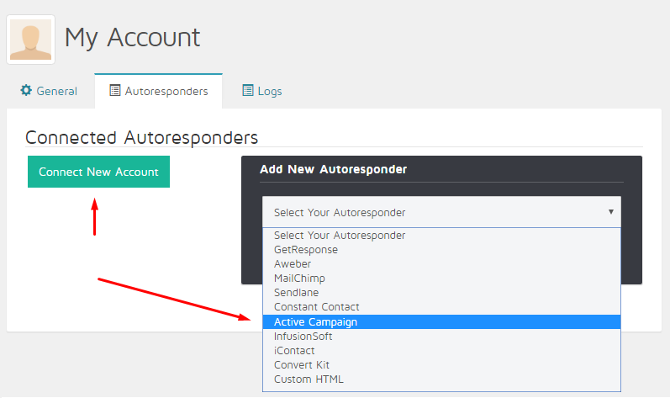The image size is (670, 398).
Task: Choose Convert Kit autoresponder
Action: [x=441, y=365]
